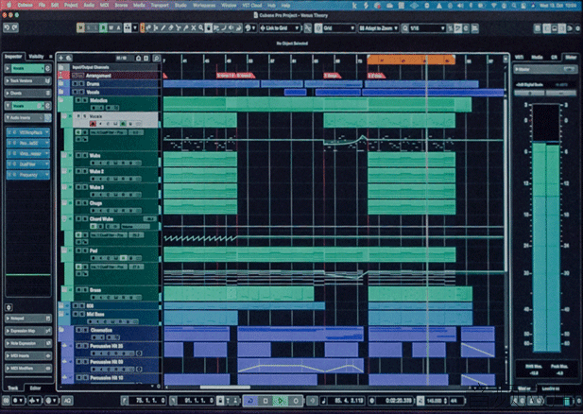583x414 pixels.
Task: Click the Wi-Fi icon in menu bar
Action: click(x=494, y=6)
